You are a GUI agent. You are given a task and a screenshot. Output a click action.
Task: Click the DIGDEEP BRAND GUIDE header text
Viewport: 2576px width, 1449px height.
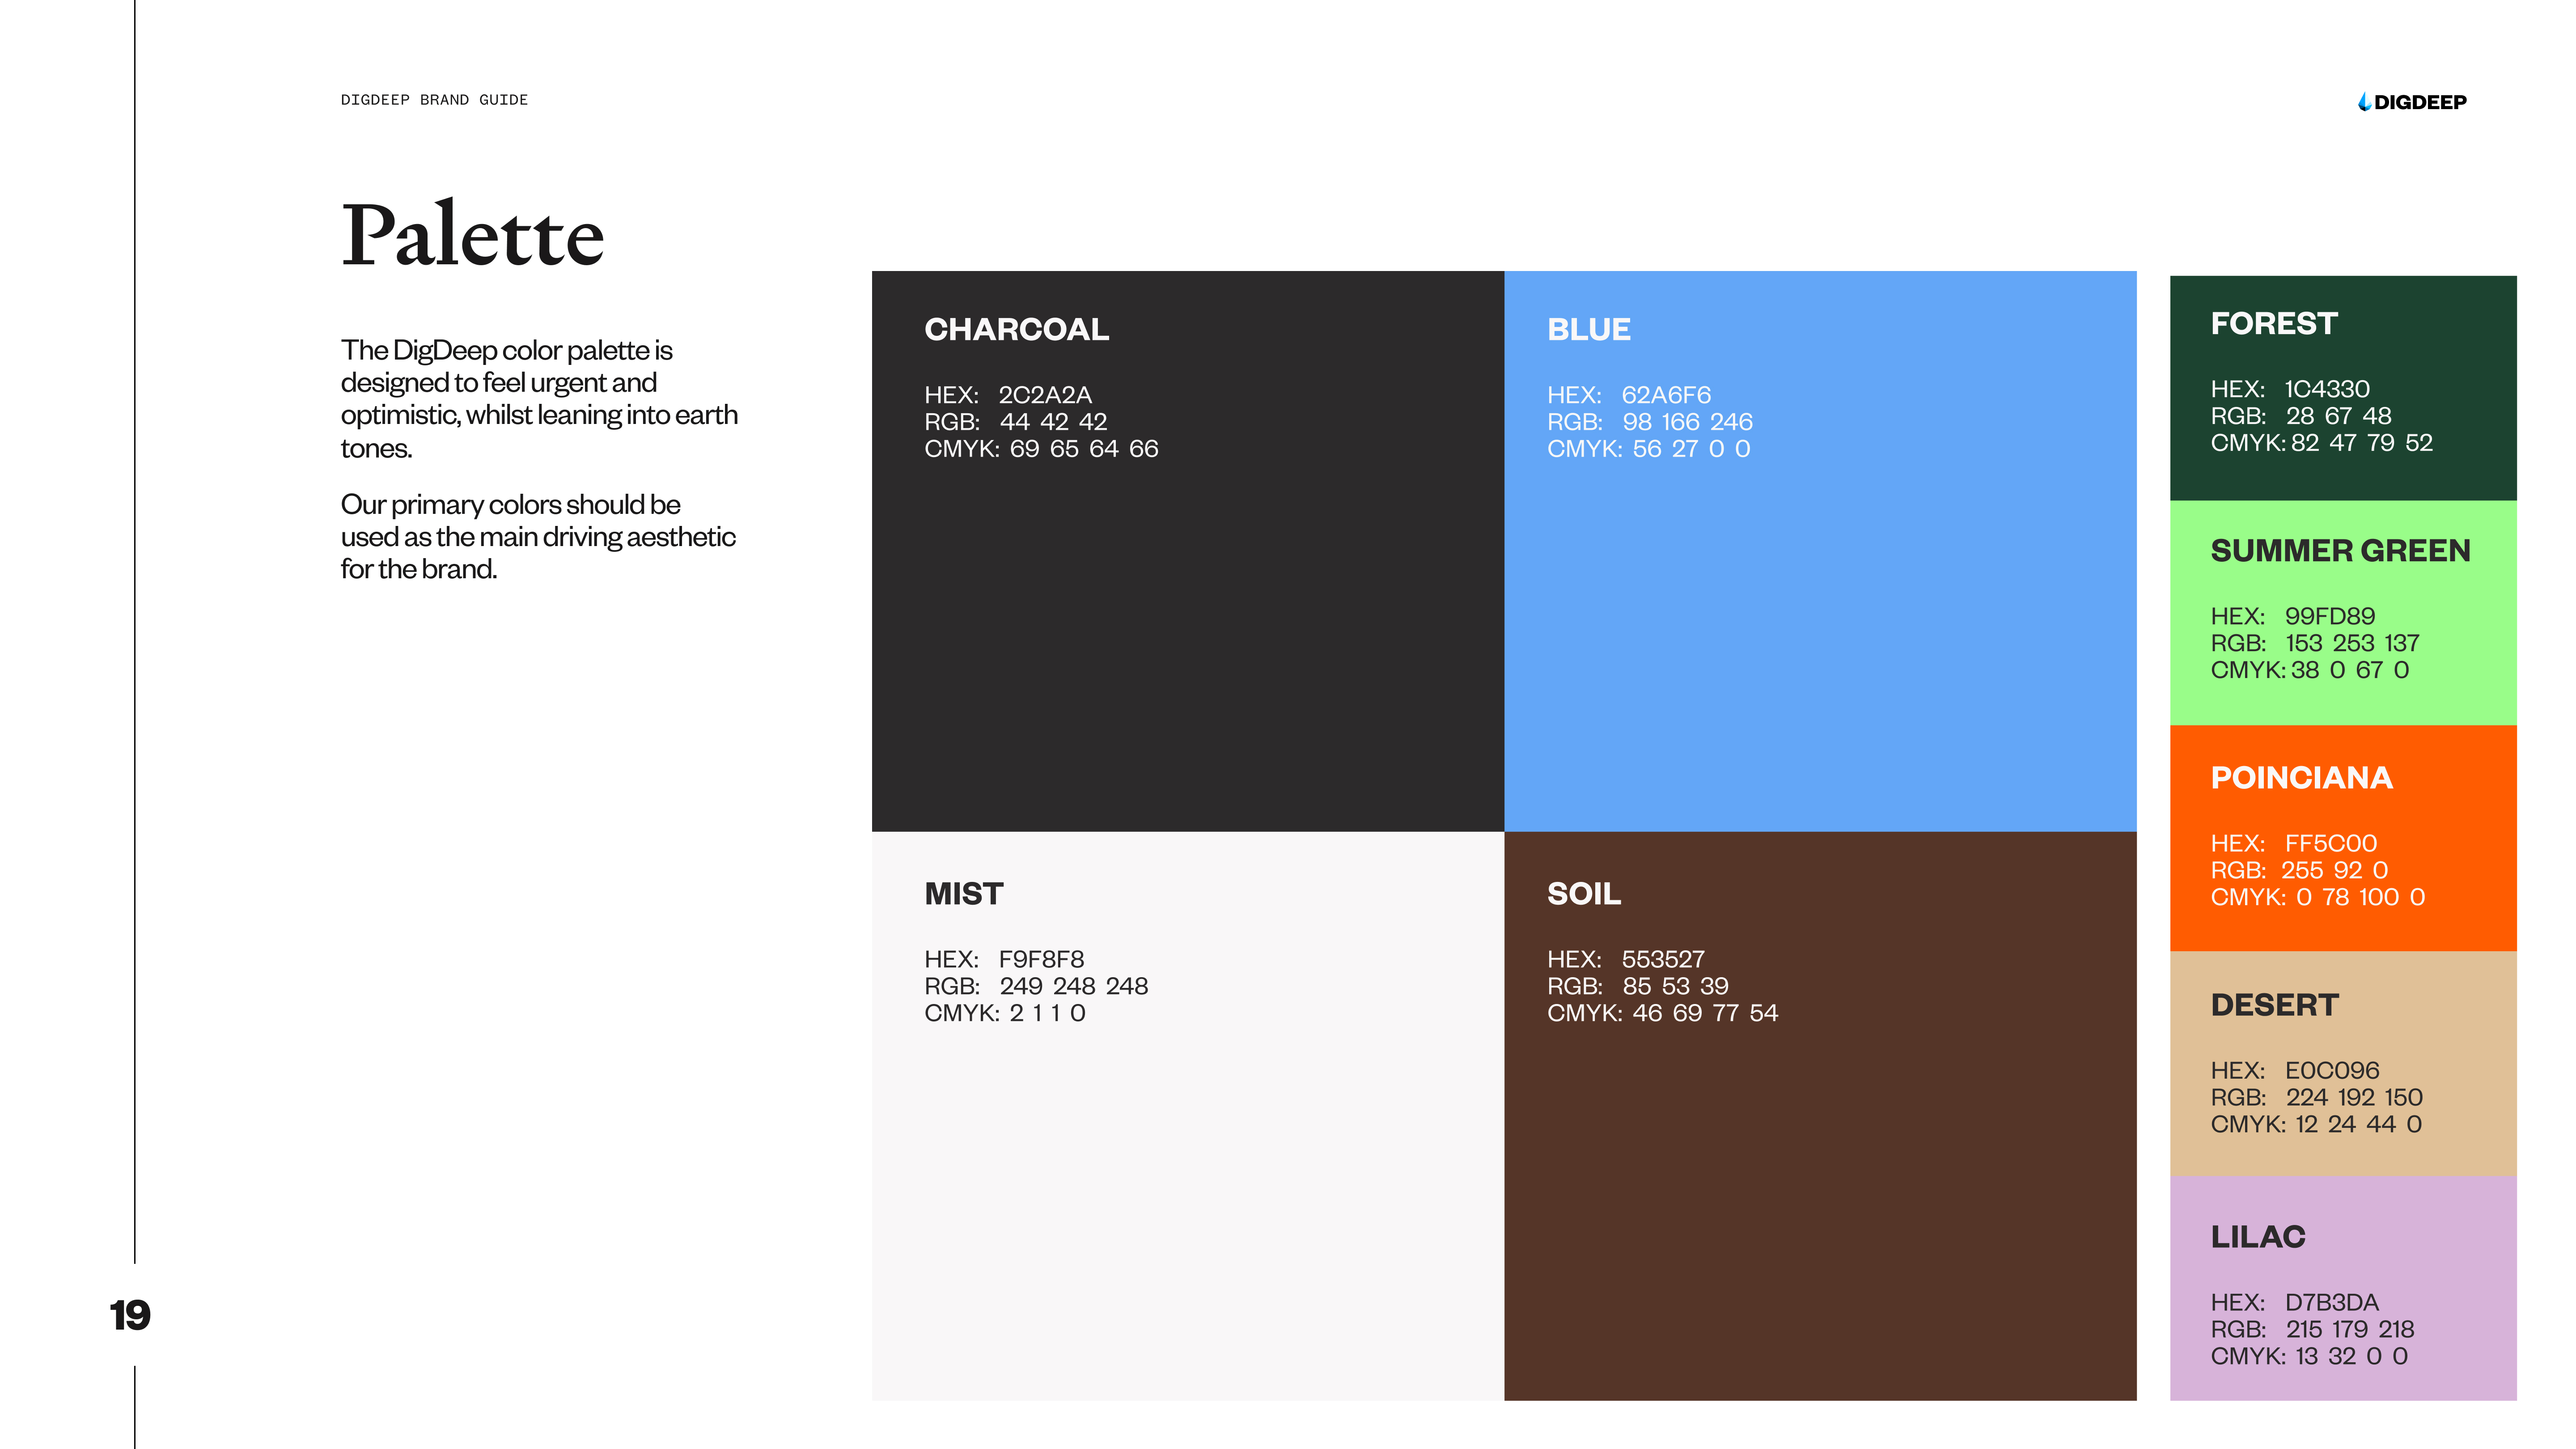point(434,100)
